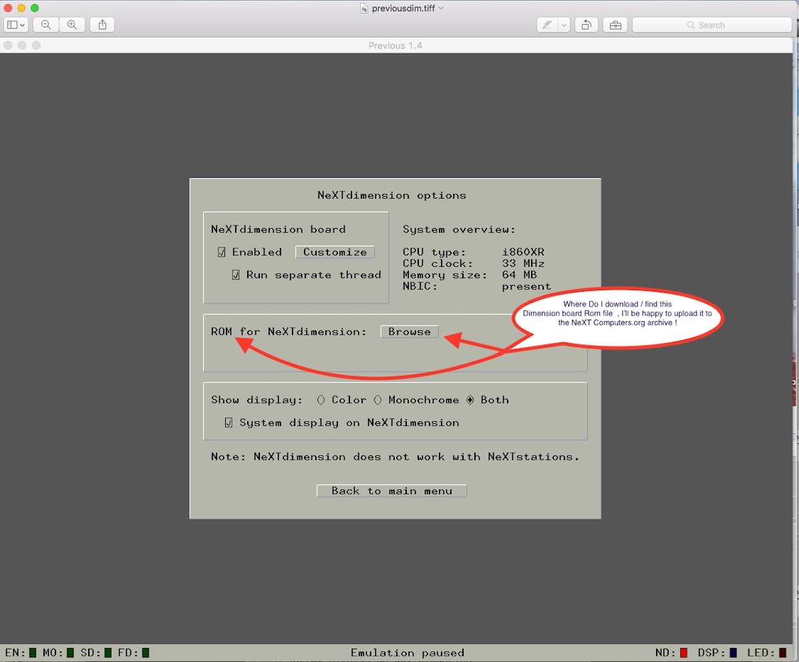799x662 pixels.
Task: Click the LED status indicator square
Action: coord(782,653)
